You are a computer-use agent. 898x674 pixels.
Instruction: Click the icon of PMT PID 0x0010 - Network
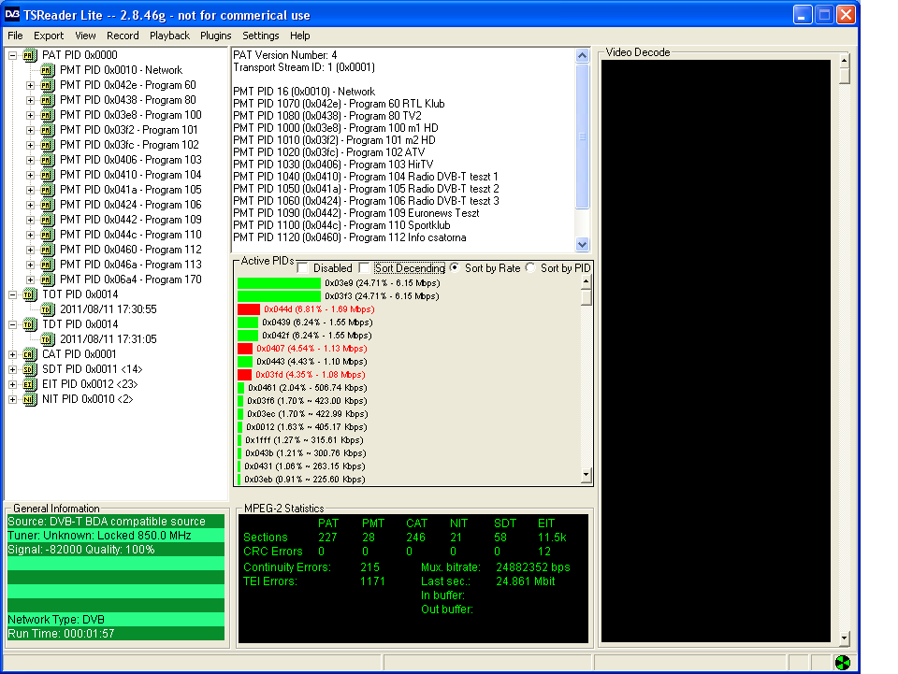[x=48, y=70]
